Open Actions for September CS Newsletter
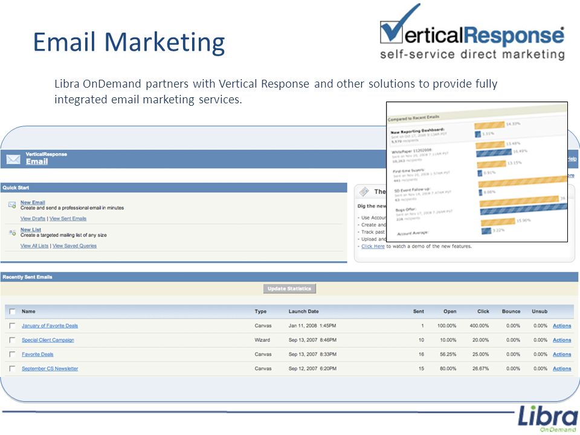580x435 pixels. (562, 369)
